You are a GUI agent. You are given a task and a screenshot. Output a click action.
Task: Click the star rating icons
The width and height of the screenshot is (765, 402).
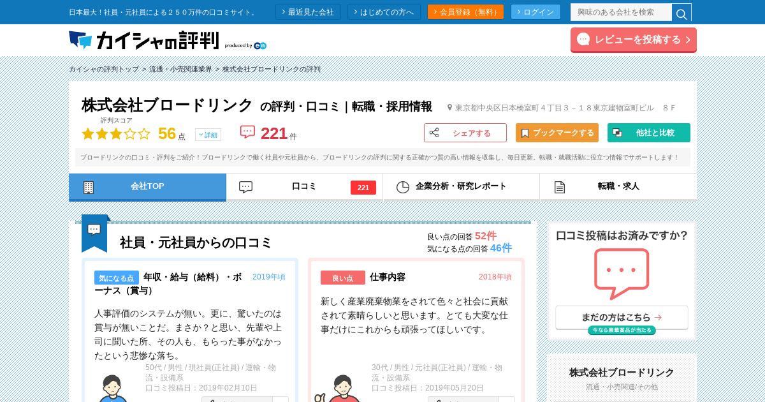point(116,134)
